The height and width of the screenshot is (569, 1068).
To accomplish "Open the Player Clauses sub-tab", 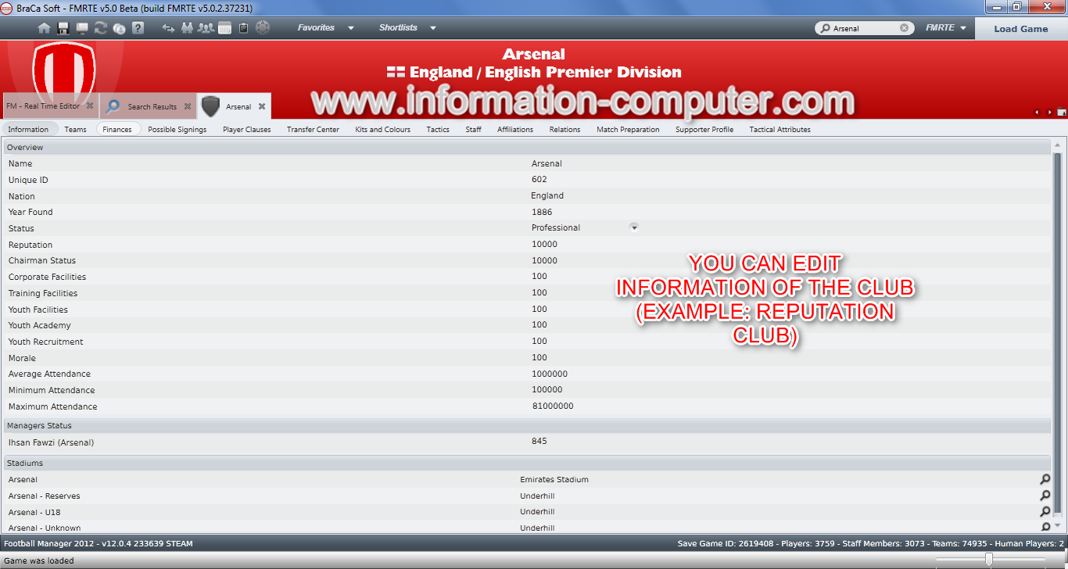I will click(x=247, y=129).
